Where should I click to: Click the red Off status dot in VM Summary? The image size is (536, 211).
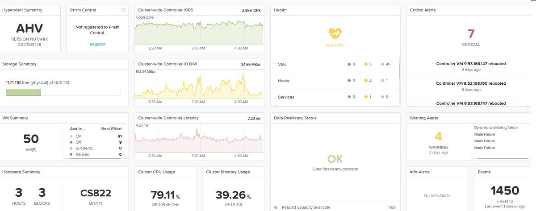(71, 142)
